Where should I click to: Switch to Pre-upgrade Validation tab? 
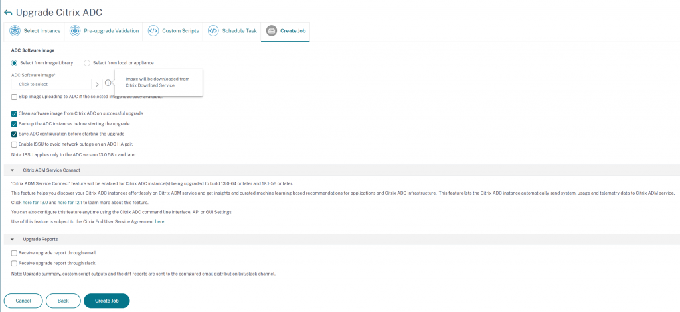(x=104, y=31)
